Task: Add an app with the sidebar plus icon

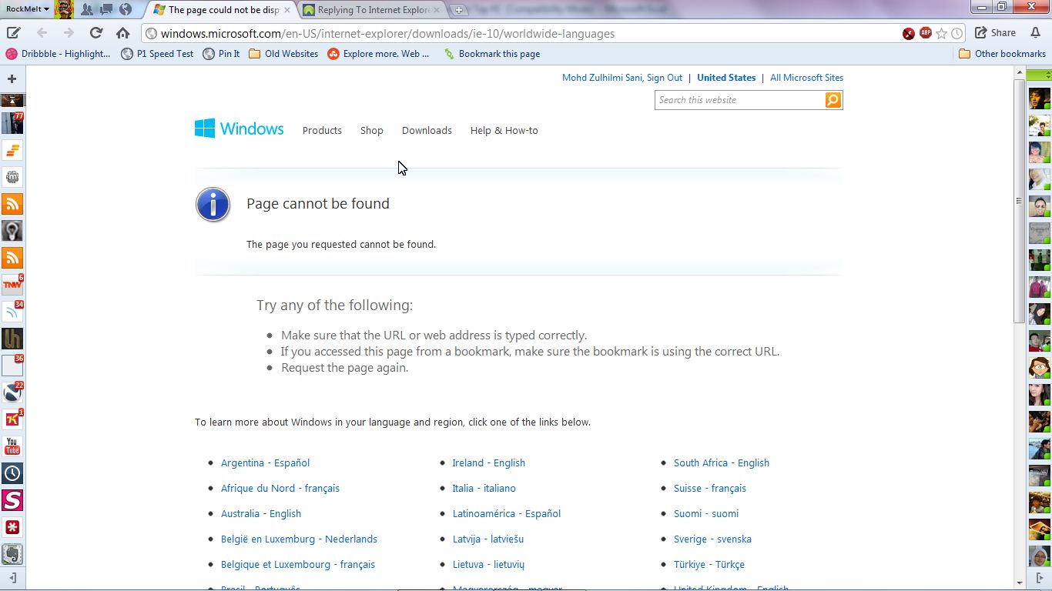Action: tap(12, 78)
